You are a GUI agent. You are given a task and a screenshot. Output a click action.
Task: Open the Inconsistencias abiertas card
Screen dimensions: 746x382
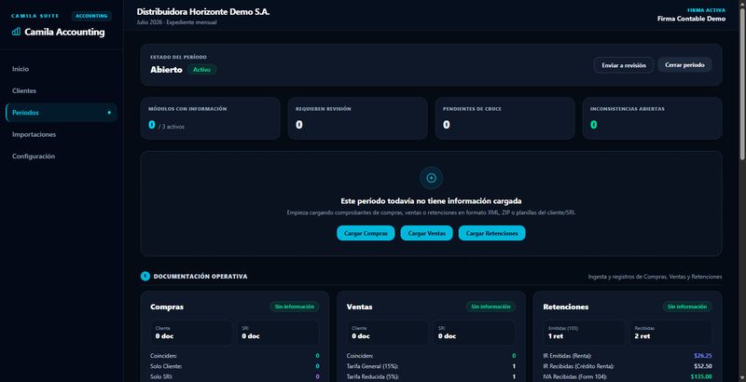point(652,118)
